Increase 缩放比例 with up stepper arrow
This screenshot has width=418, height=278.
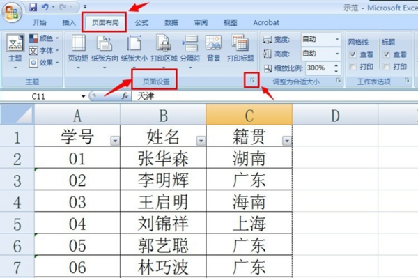coord(336,65)
